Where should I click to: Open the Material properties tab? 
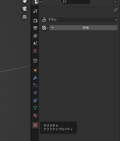[x=35, y=115]
